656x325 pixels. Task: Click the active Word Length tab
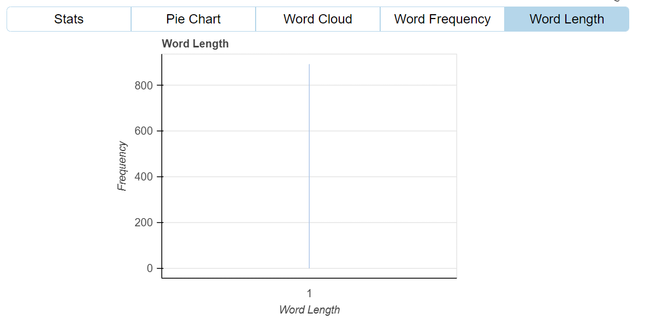[x=567, y=19]
